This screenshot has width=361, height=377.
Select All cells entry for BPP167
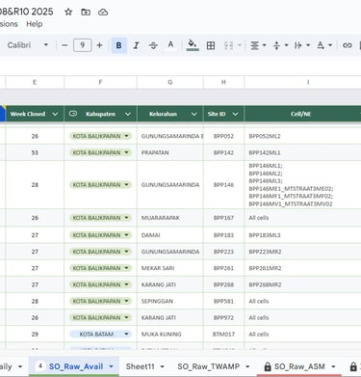[x=302, y=218]
